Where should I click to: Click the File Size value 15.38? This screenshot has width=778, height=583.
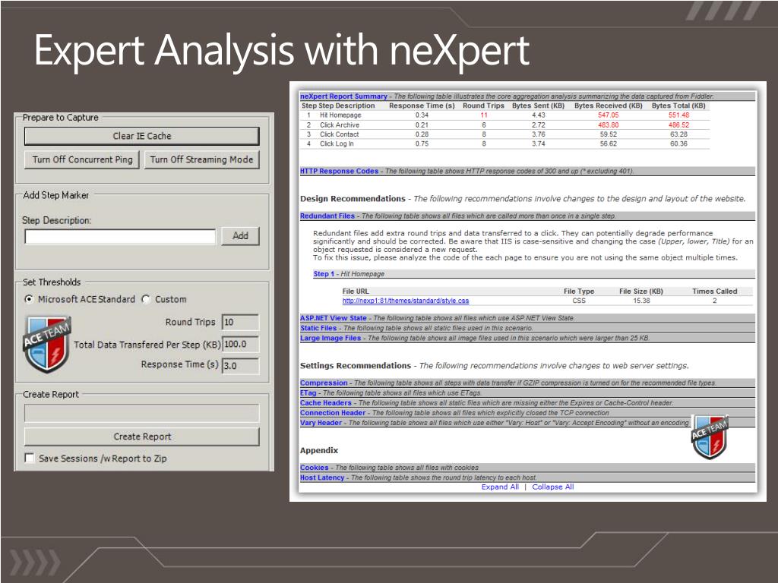tap(641, 301)
